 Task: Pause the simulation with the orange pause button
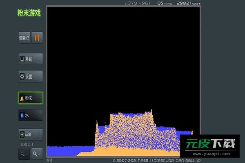coord(37,38)
